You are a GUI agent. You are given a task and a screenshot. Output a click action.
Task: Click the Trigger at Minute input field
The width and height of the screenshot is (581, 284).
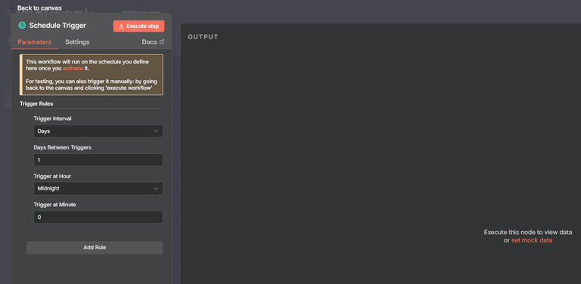point(98,217)
